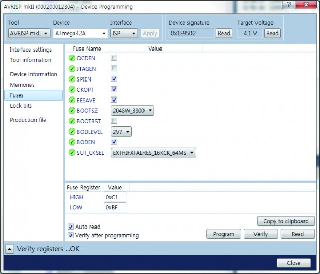This screenshot has height=274, width=320.
Task: Click the green status icon beside BOOTSZ
Action: coord(72,110)
